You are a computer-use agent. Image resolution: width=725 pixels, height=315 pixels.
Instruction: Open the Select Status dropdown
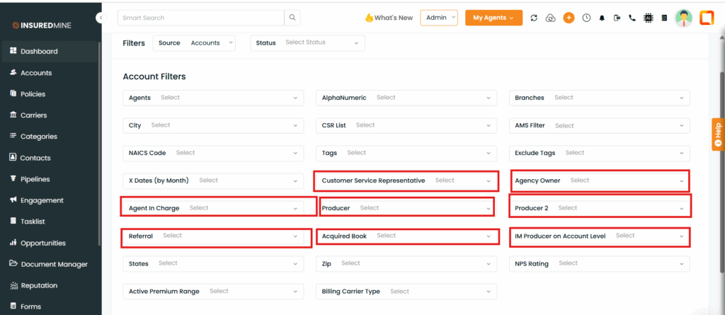point(307,43)
